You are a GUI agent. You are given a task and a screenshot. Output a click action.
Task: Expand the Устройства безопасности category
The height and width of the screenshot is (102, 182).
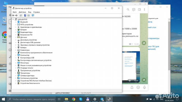coord(16,83)
